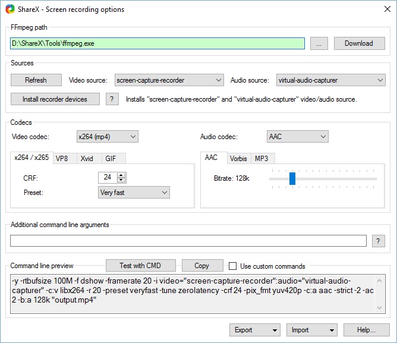
Task: Increase CRF with the up arrow
Action: [121, 175]
